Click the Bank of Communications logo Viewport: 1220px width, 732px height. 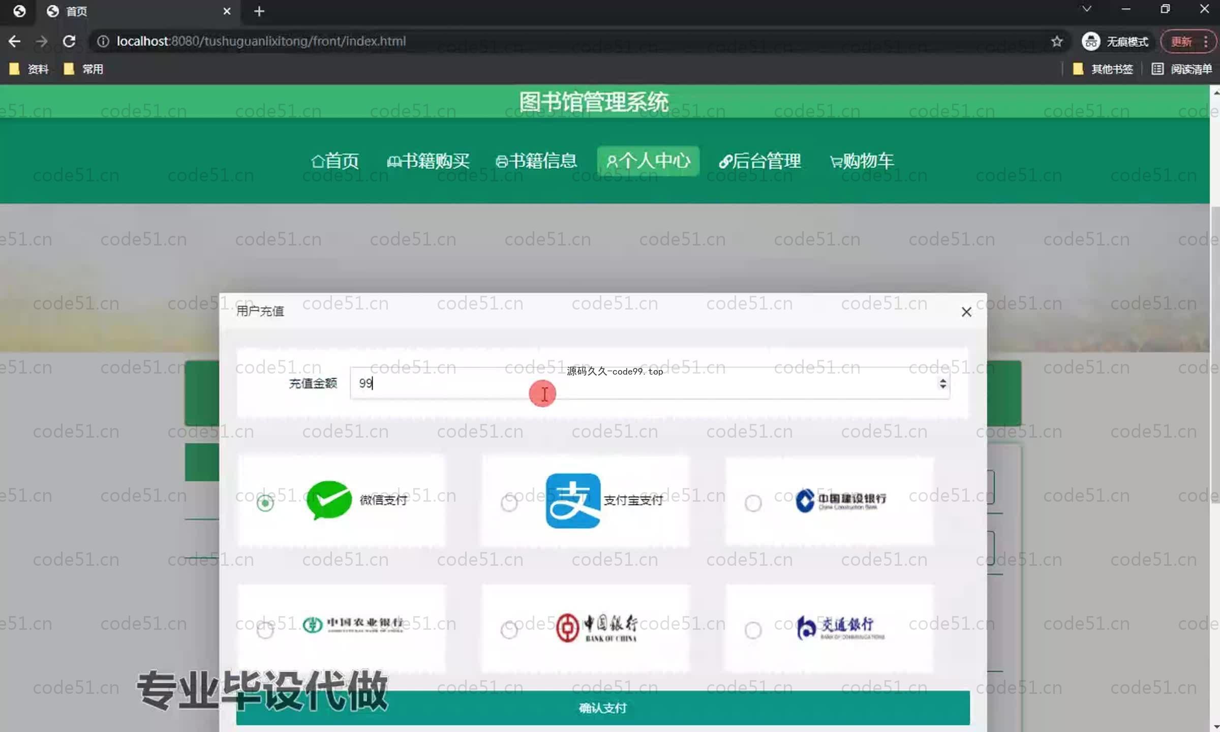(840, 628)
